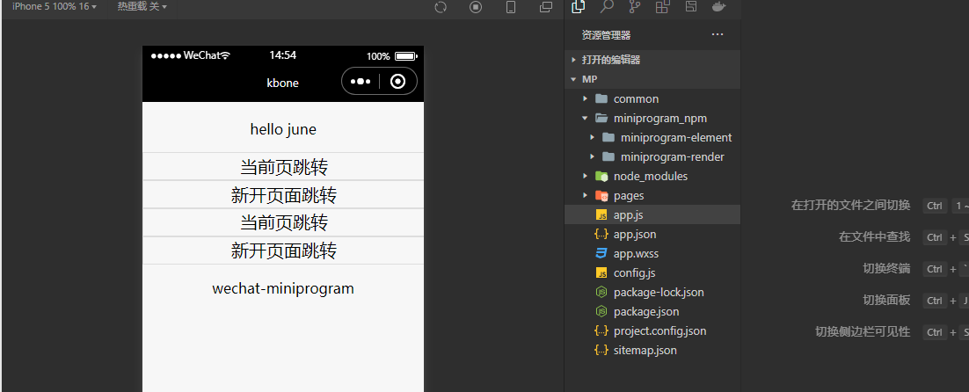Expand the pages folder arrow
969x392 pixels.
point(586,196)
